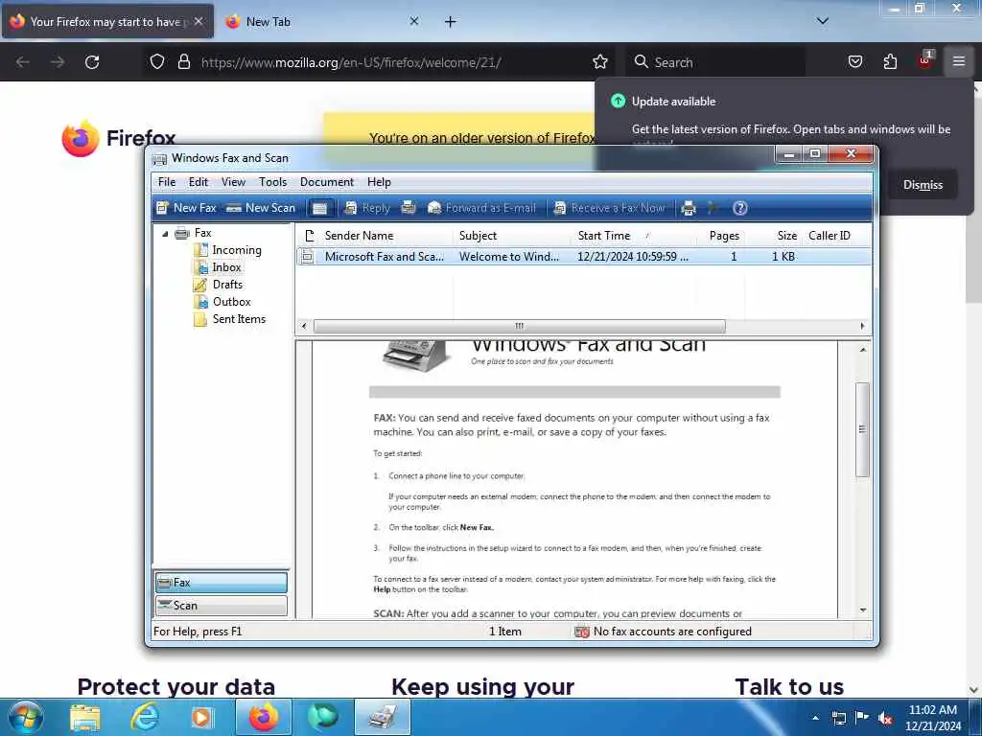
Task: Toggle the preview pane toolbar icon
Action: click(320, 208)
